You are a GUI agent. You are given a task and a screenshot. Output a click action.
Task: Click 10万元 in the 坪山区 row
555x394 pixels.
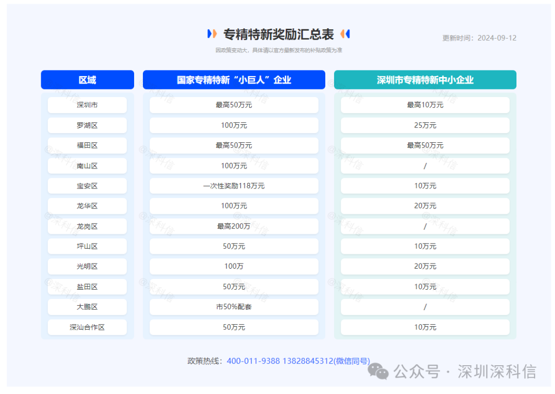click(425, 246)
